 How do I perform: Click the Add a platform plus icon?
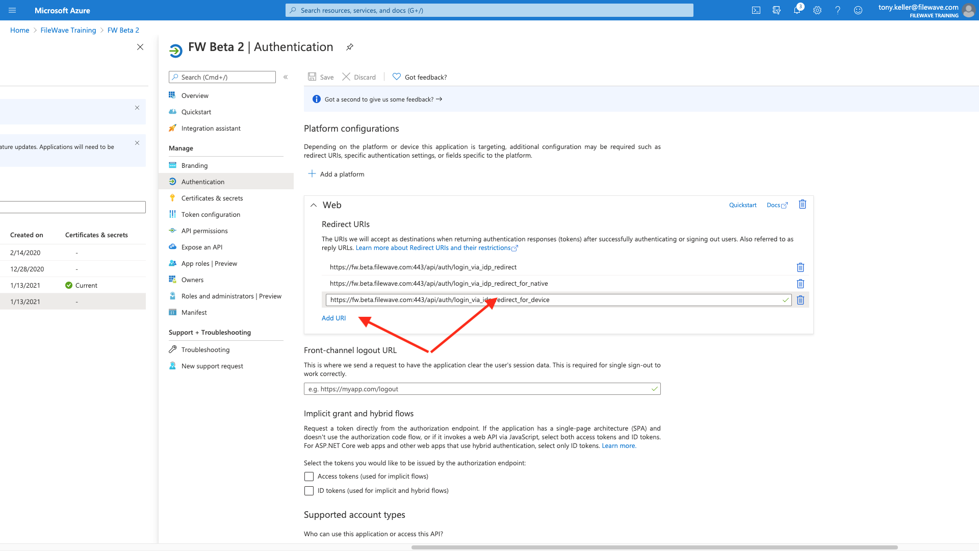(x=312, y=174)
